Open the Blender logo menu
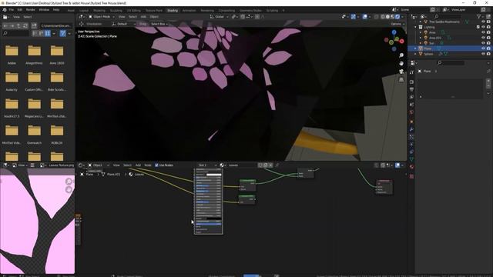The width and height of the screenshot is (493, 277). coord(5,10)
